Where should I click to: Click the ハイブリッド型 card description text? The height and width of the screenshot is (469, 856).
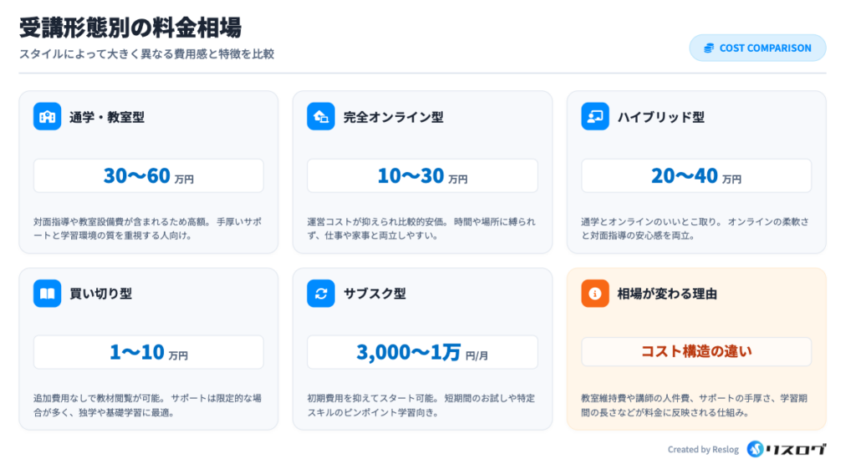pyautogui.click(x=695, y=229)
